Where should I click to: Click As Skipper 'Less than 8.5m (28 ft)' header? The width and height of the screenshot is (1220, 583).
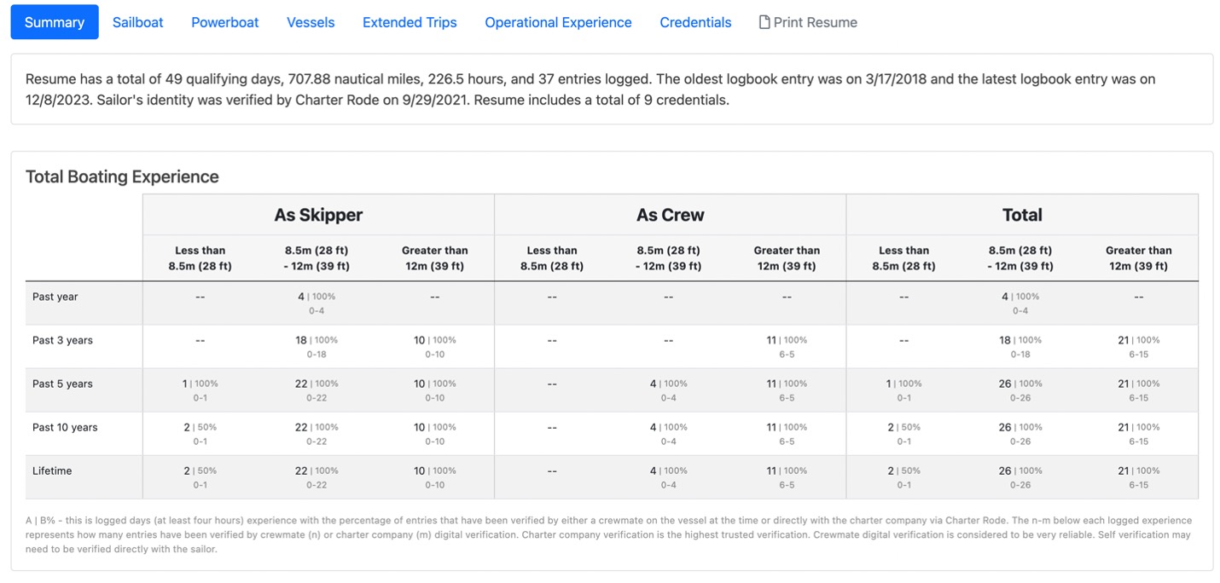[200, 258]
